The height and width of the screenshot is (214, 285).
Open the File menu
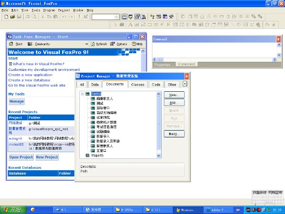[5, 10]
